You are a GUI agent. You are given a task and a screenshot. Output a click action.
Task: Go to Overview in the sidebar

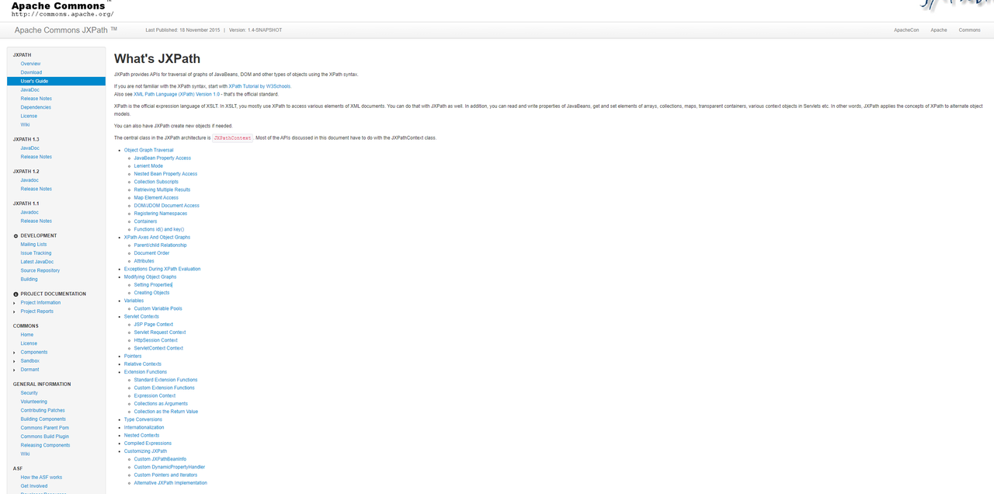click(x=30, y=64)
